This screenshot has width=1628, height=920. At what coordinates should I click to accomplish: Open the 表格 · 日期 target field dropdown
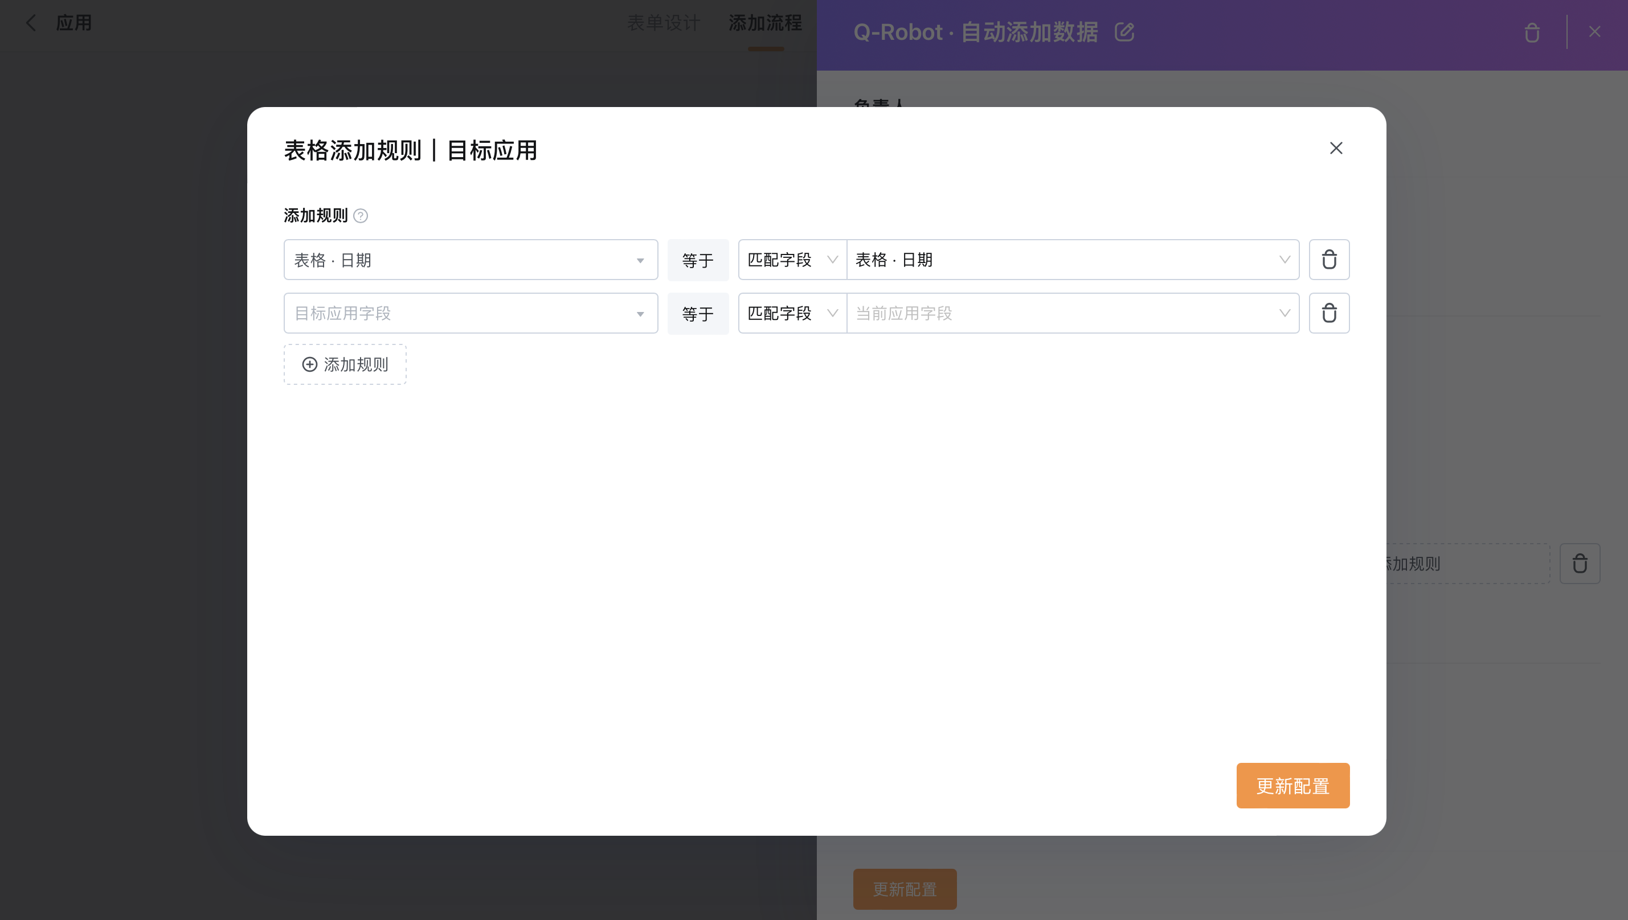point(471,260)
